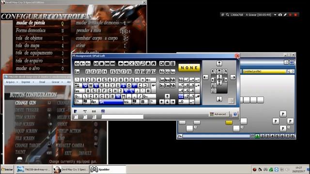
Task: Assign the next track media key
Action: coord(113,63)
